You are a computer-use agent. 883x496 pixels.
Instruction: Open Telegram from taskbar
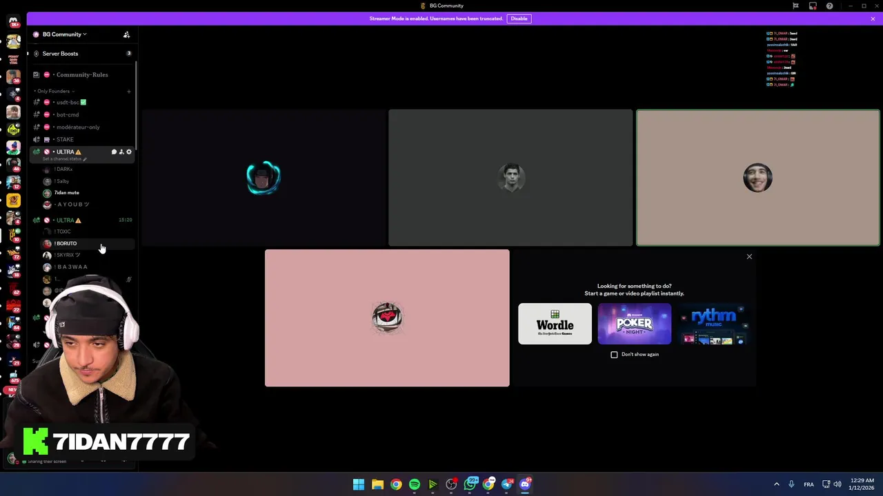(x=507, y=485)
